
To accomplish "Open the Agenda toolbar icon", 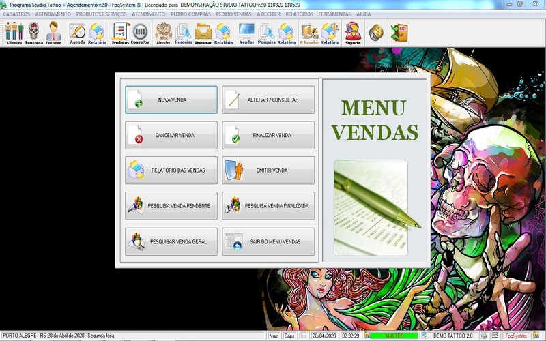I will coord(77,33).
